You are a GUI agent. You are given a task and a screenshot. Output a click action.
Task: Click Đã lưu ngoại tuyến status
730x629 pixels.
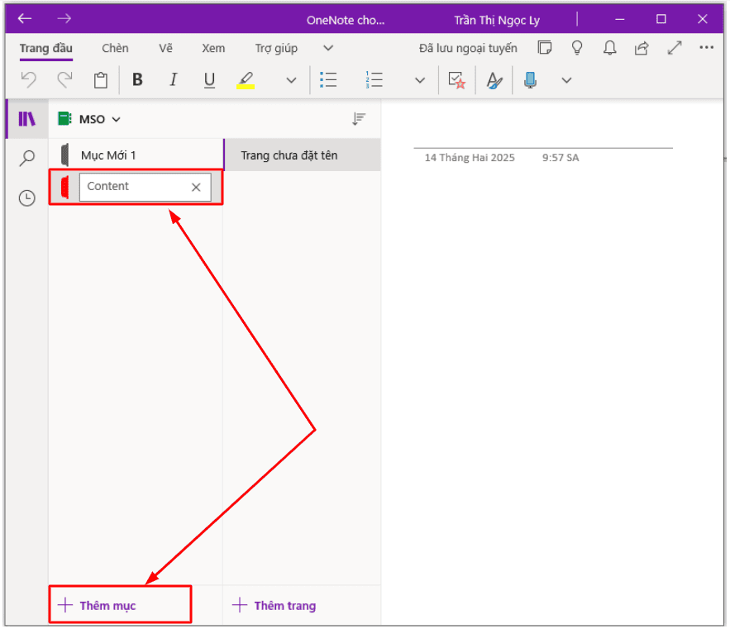(468, 49)
